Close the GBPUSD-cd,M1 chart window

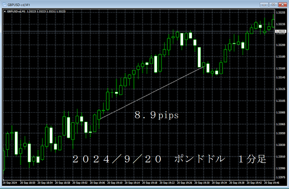point(282,5)
